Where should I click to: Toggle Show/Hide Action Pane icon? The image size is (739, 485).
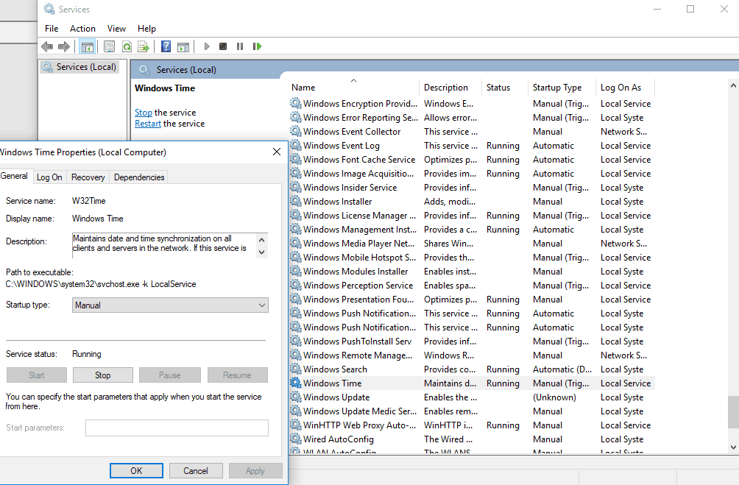183,46
